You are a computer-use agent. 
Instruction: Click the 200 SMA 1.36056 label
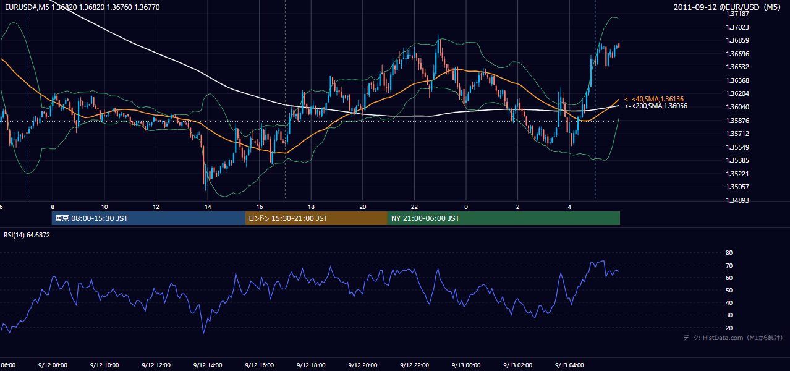(655, 106)
